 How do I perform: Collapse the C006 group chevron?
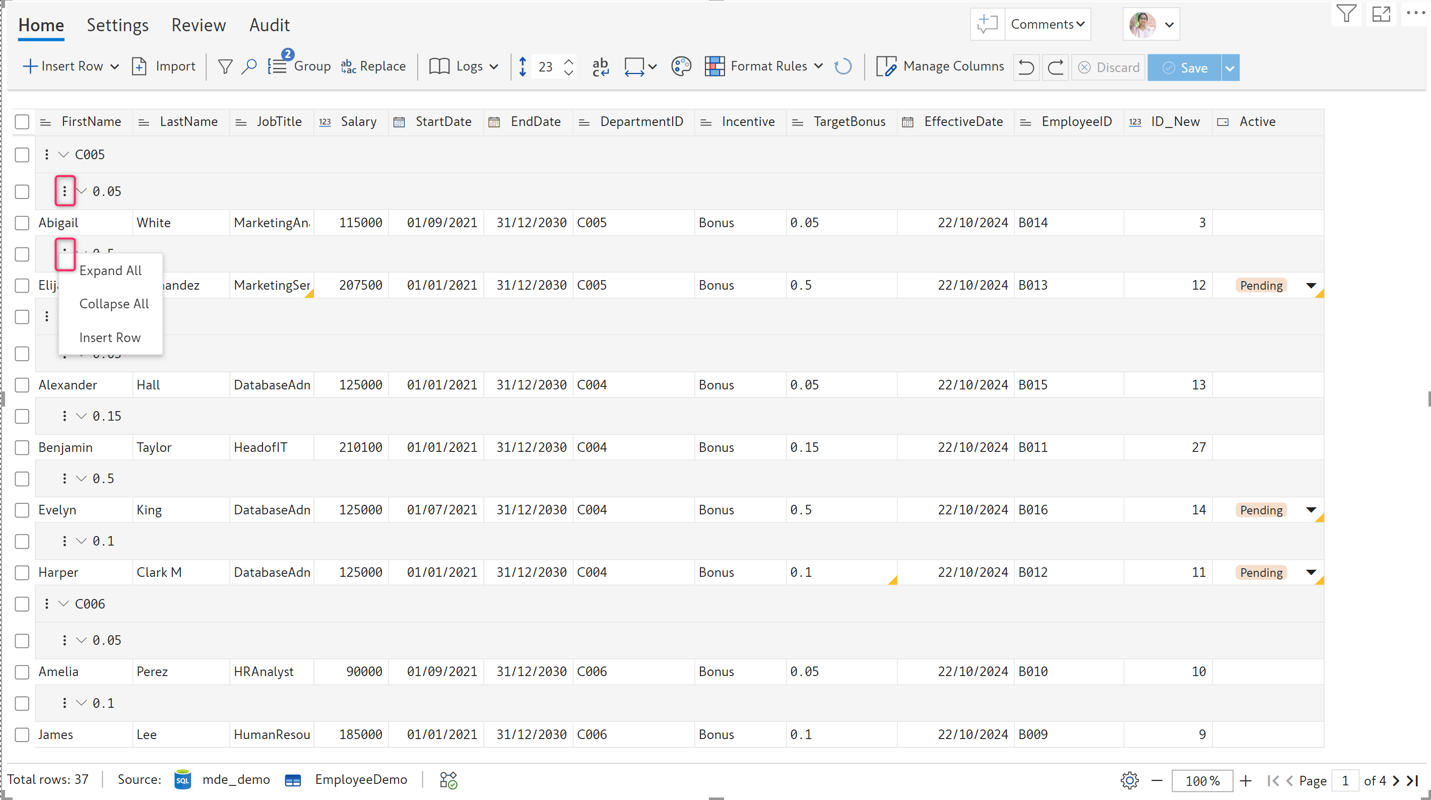[x=63, y=604]
